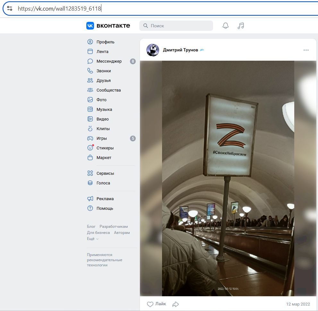This screenshot has height=311, width=318.
Task: Open Игры section in sidebar
Action: click(101, 138)
